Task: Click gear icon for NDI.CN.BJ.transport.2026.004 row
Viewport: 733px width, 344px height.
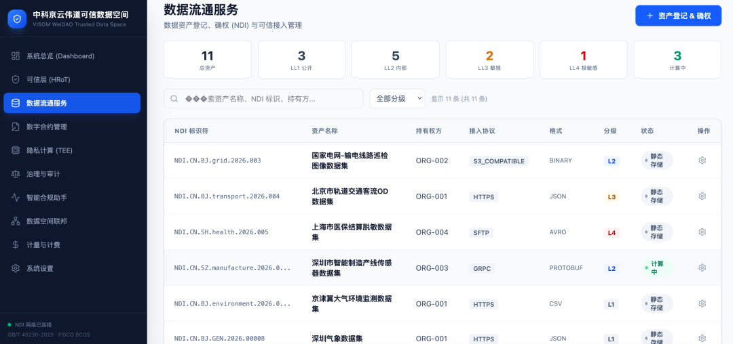Action: click(x=702, y=196)
